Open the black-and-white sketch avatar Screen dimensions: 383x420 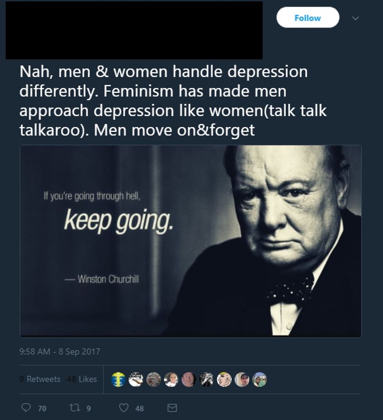(x=207, y=379)
